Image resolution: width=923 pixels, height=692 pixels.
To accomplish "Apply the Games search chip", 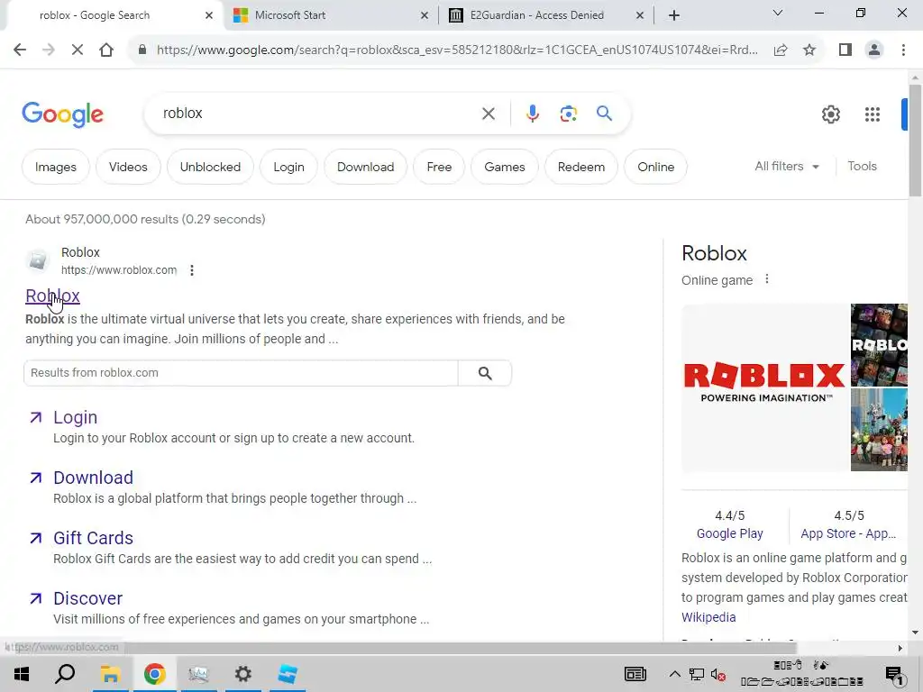I will click(505, 167).
